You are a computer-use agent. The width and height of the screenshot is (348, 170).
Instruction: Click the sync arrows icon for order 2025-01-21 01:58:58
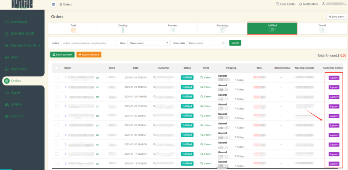[x=98, y=97]
